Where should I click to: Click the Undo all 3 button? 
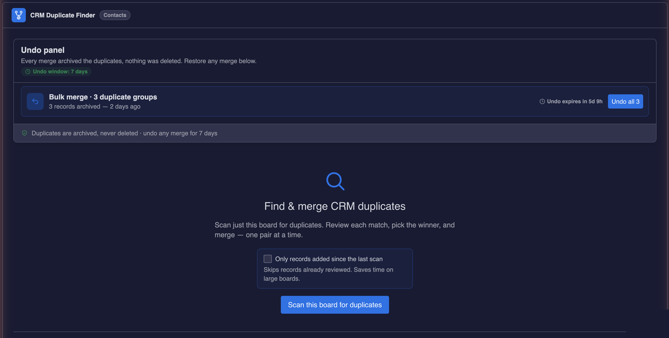626,102
